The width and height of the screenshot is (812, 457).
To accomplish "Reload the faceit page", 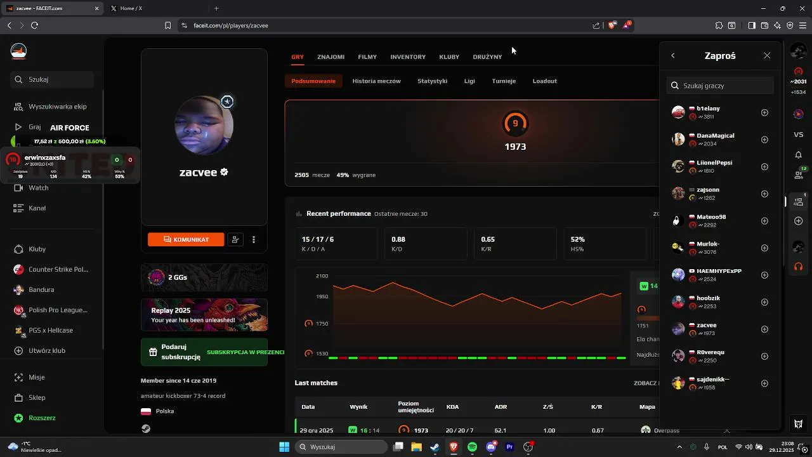I will [x=34, y=25].
